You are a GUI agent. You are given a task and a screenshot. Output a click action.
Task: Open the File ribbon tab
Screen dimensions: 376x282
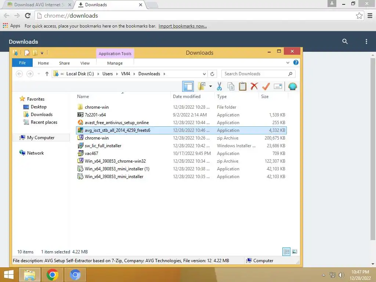22,62
